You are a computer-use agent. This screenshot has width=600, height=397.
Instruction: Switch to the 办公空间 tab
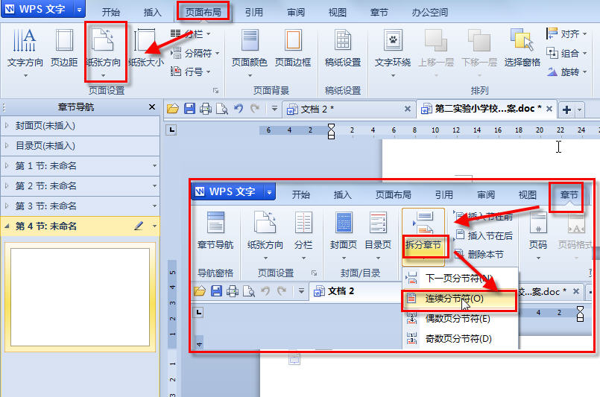430,12
